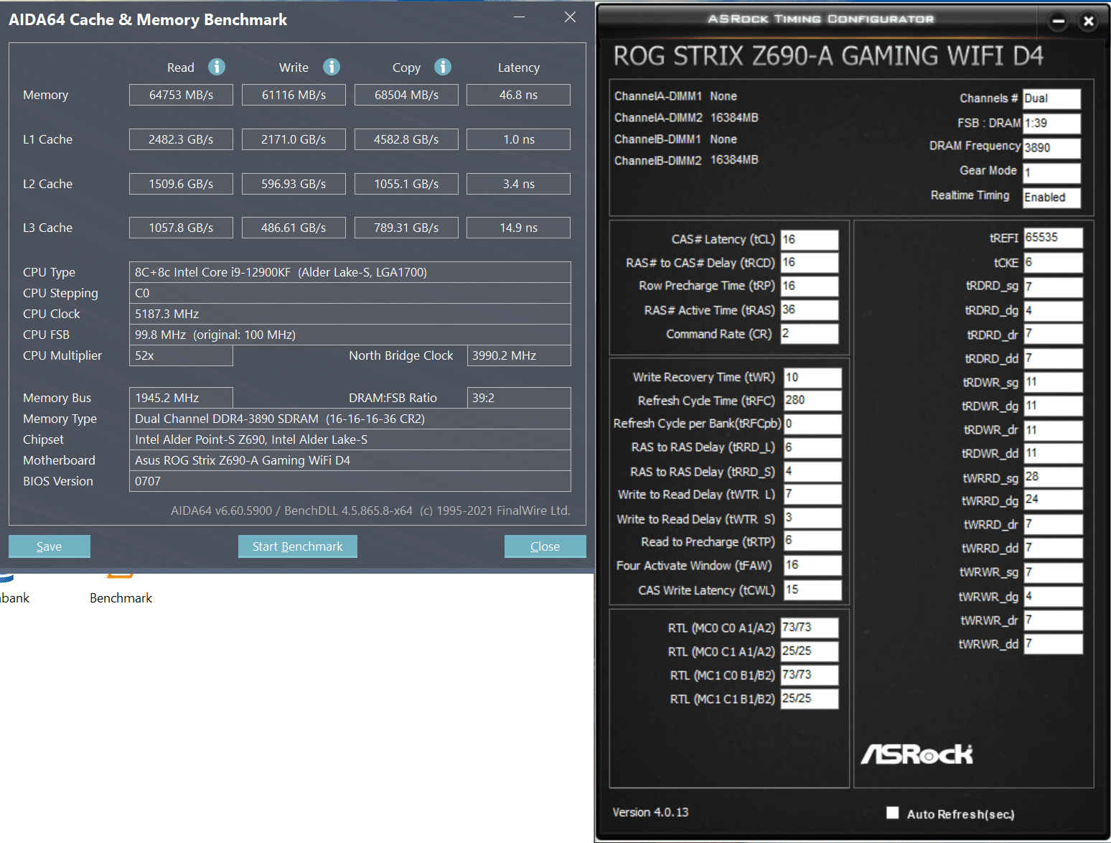The width and height of the screenshot is (1111, 843).
Task: Click the Write info icon in AIDA64
Action: (x=331, y=67)
